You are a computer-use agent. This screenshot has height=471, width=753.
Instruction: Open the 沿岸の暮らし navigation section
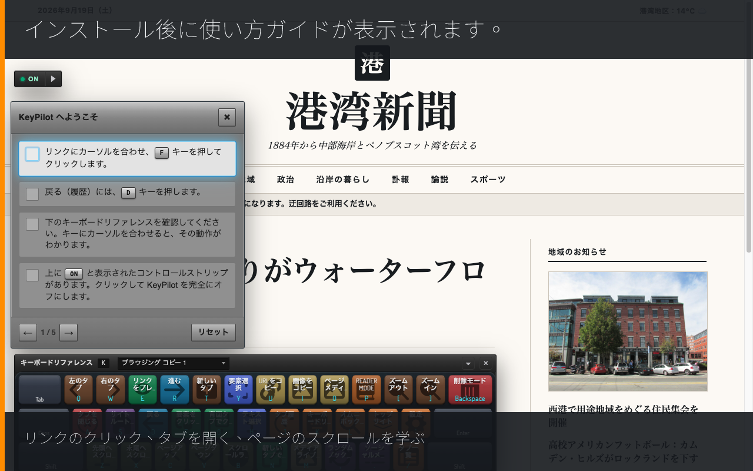click(343, 180)
